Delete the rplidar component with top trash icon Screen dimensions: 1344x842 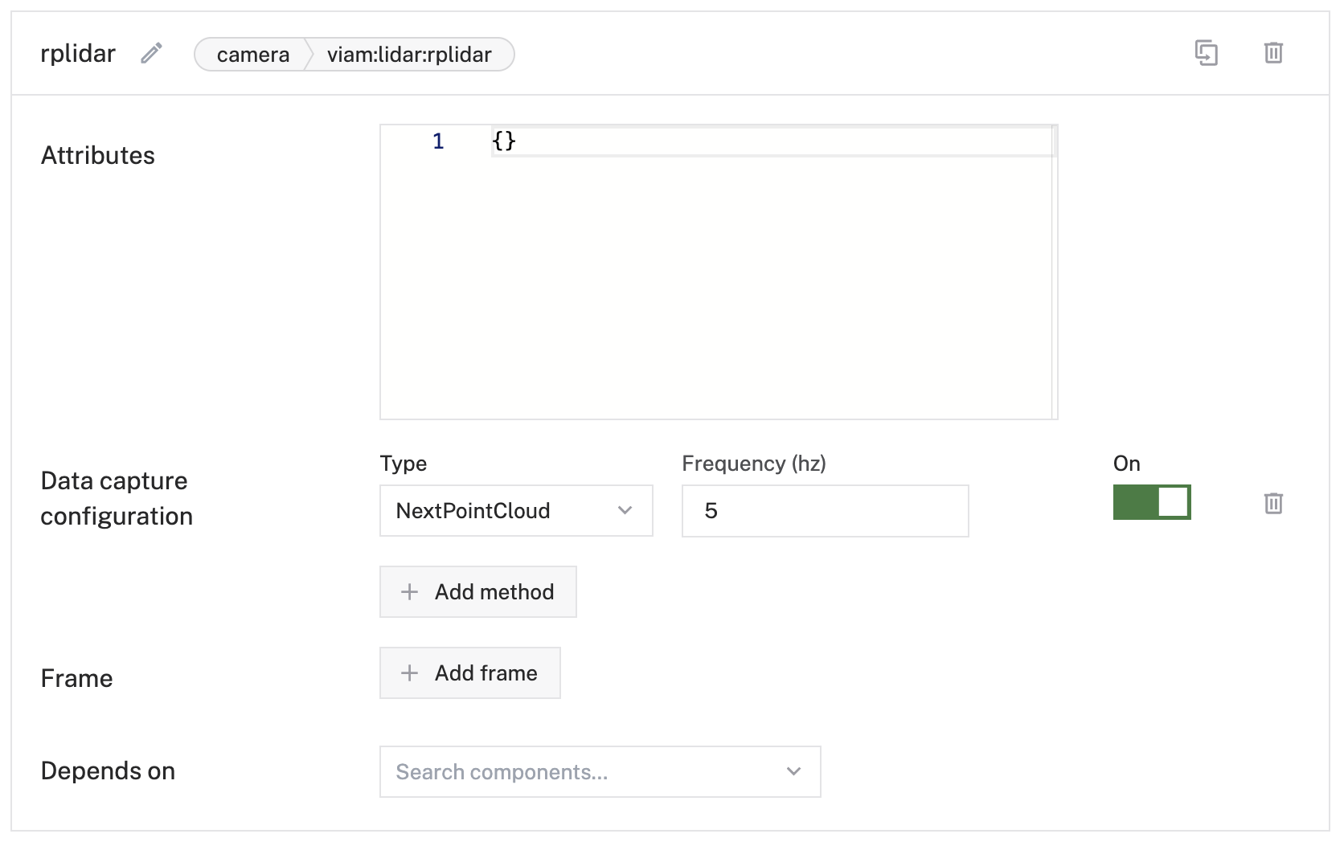(x=1273, y=53)
